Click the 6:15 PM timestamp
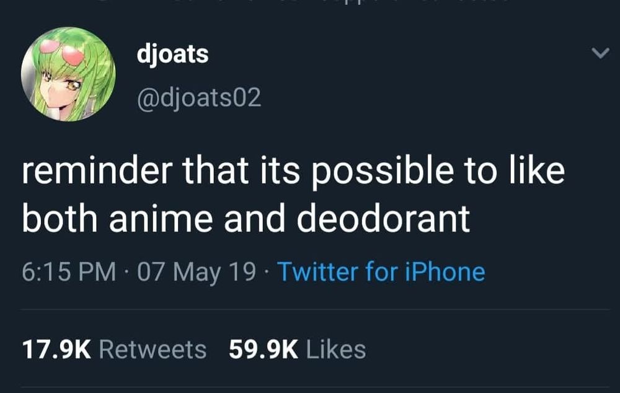The image size is (620, 393). tap(69, 272)
